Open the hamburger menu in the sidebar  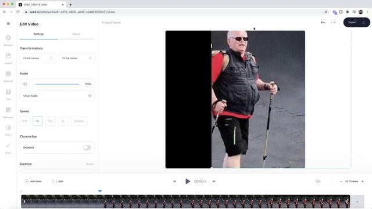[8, 23]
